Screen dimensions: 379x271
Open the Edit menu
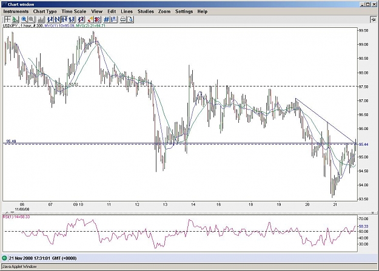click(112, 11)
